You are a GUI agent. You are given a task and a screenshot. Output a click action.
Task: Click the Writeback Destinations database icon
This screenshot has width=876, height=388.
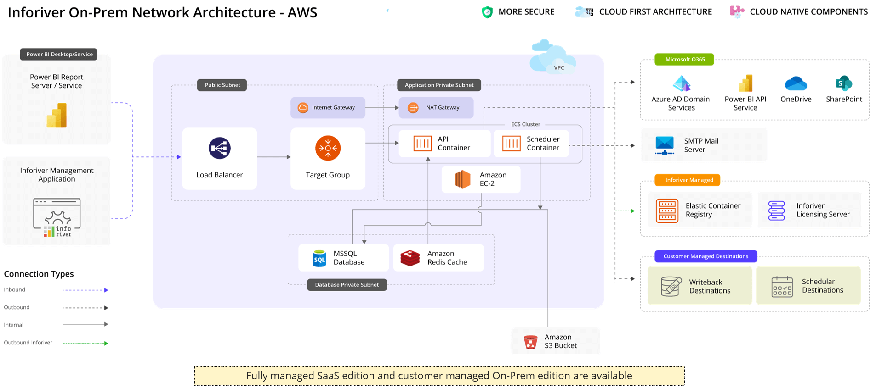(x=671, y=287)
